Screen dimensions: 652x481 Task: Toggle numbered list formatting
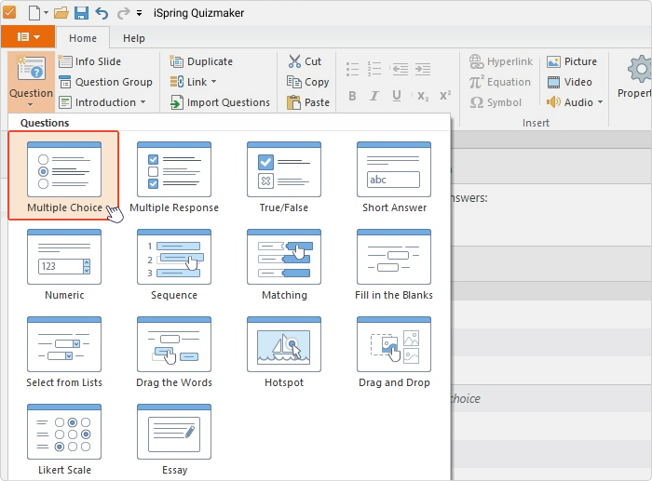[374, 69]
